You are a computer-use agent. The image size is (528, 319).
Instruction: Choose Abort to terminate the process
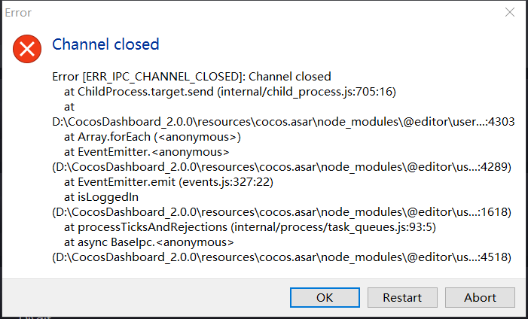(x=480, y=297)
